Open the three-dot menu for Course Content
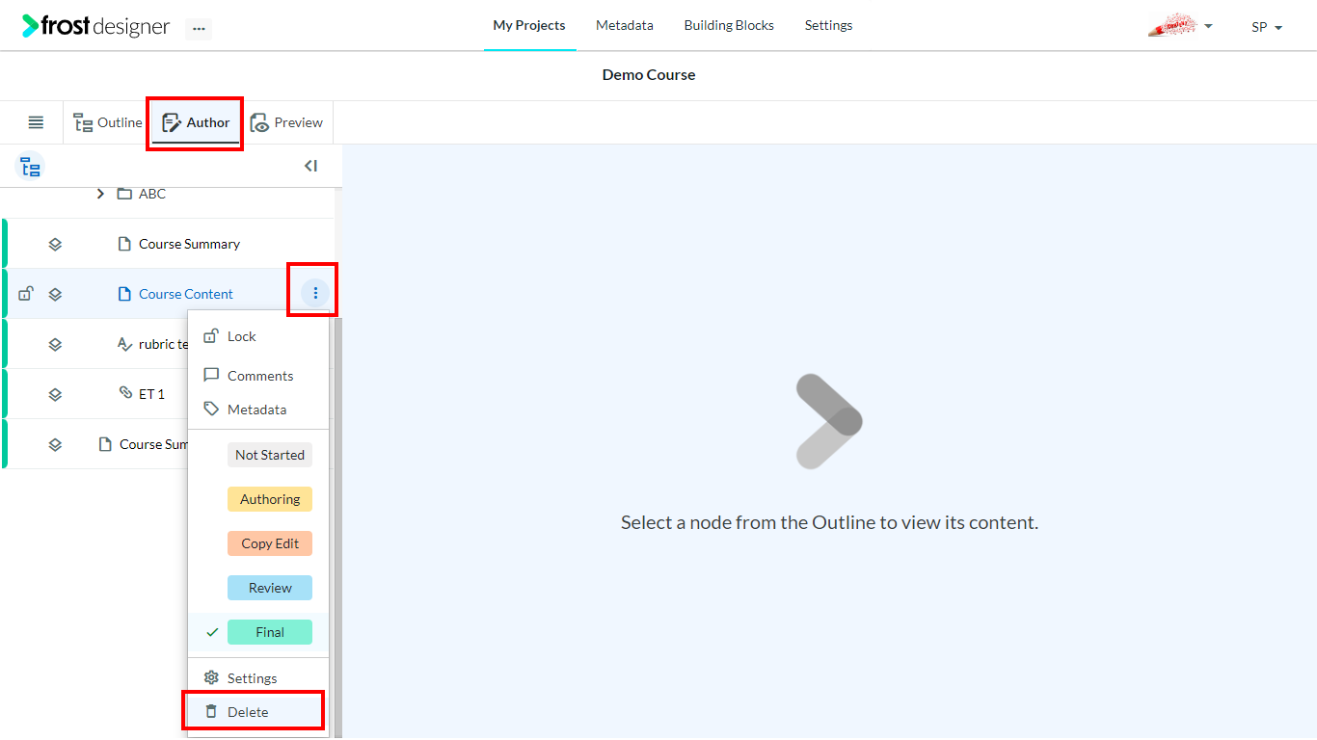 (315, 293)
